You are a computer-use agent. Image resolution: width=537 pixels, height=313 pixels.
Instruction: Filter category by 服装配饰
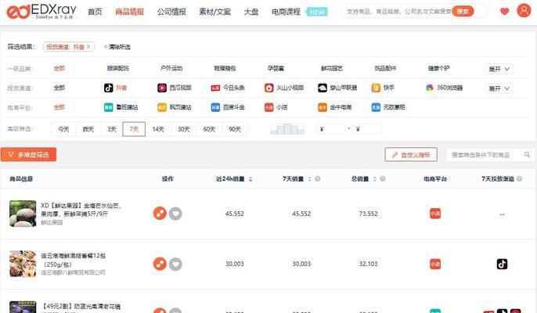pyautogui.click(x=118, y=68)
